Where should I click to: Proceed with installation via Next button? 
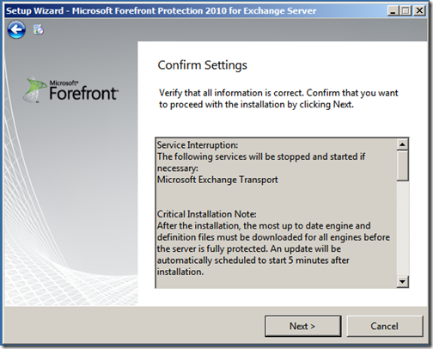(x=302, y=326)
